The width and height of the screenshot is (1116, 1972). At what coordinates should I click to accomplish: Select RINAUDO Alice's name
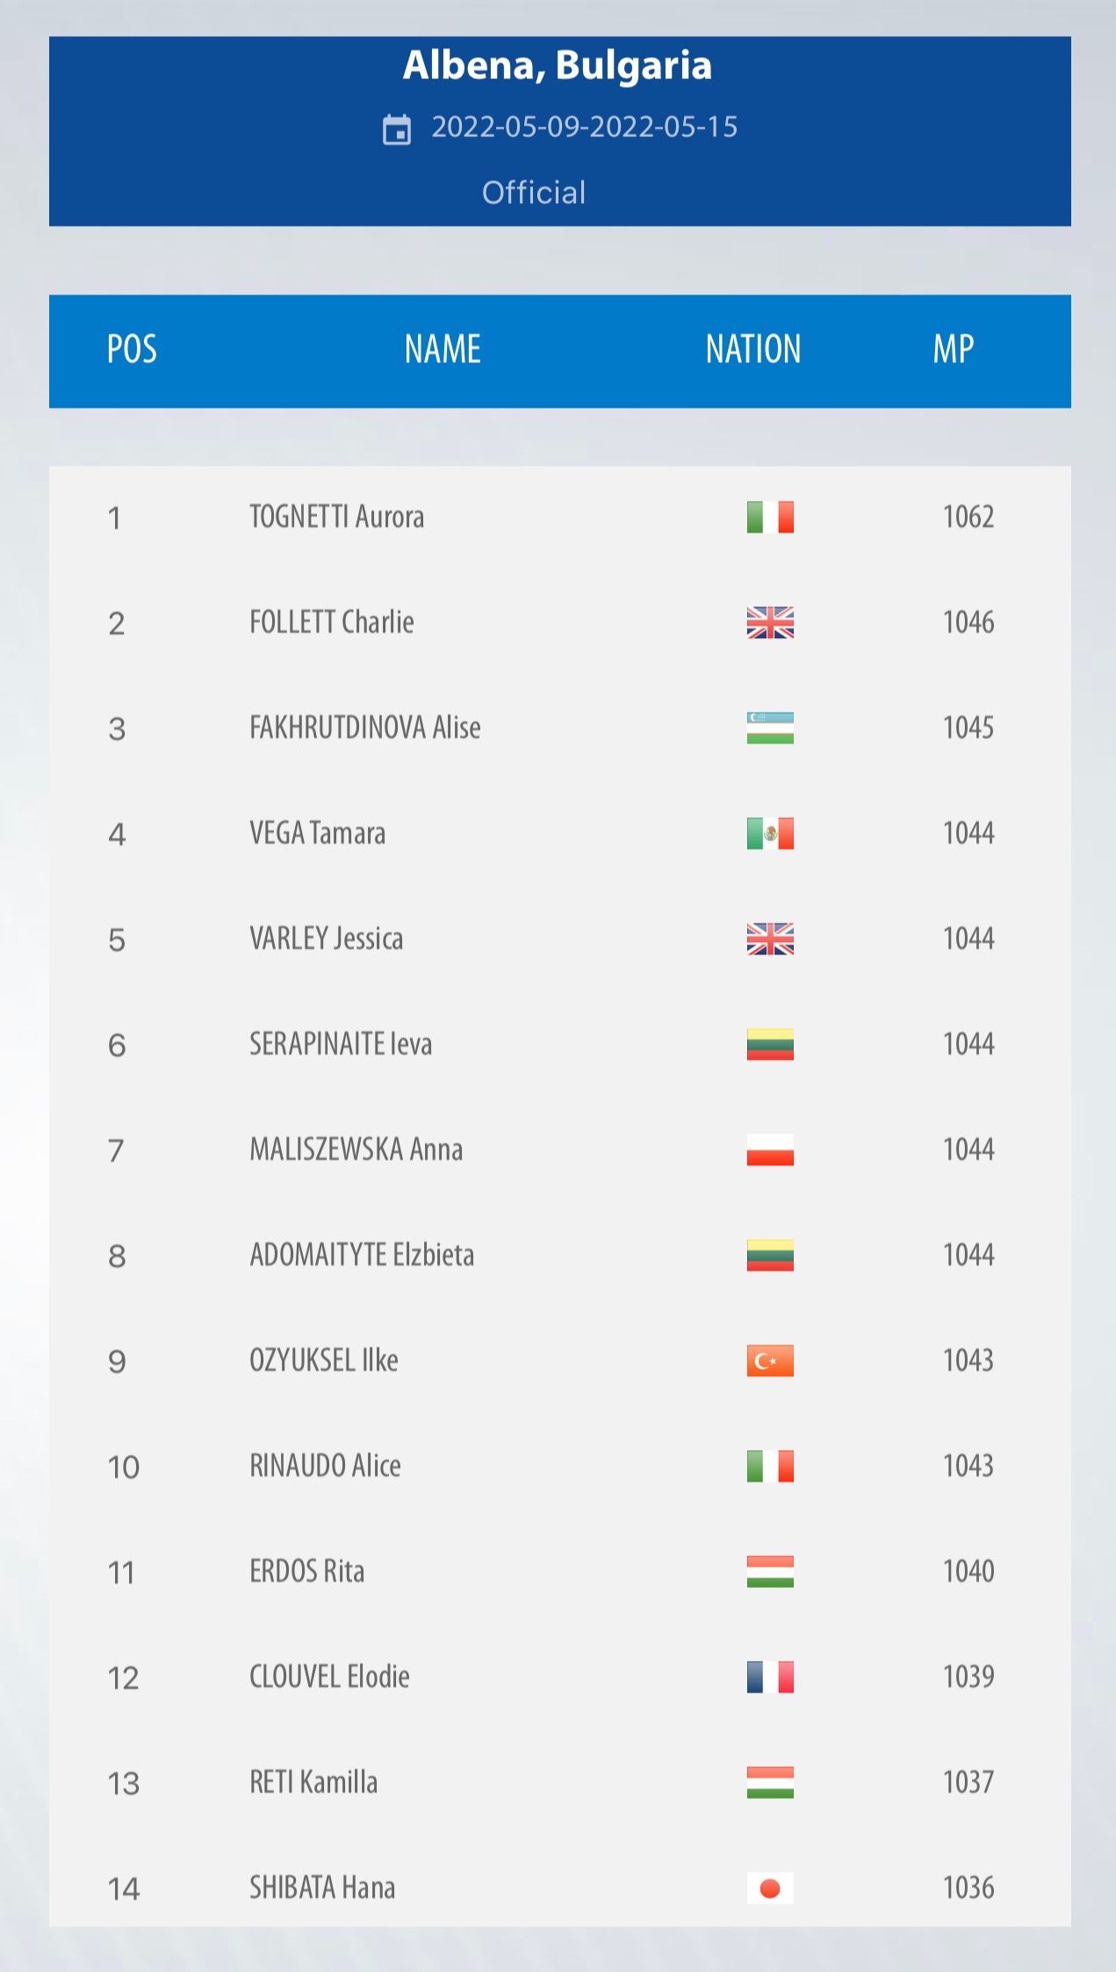pos(325,1467)
